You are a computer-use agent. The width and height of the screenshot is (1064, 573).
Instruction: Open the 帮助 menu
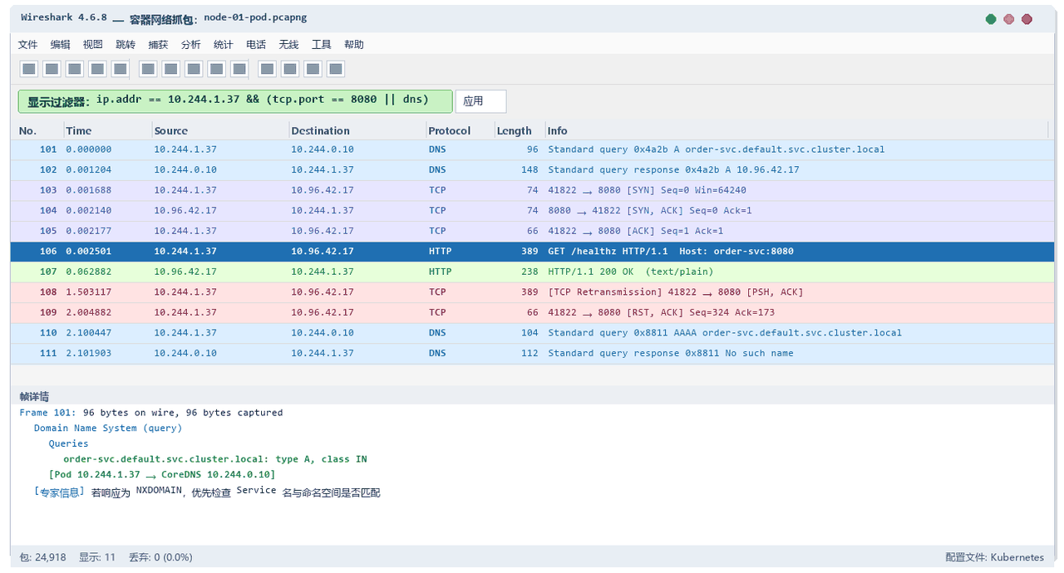click(x=354, y=45)
